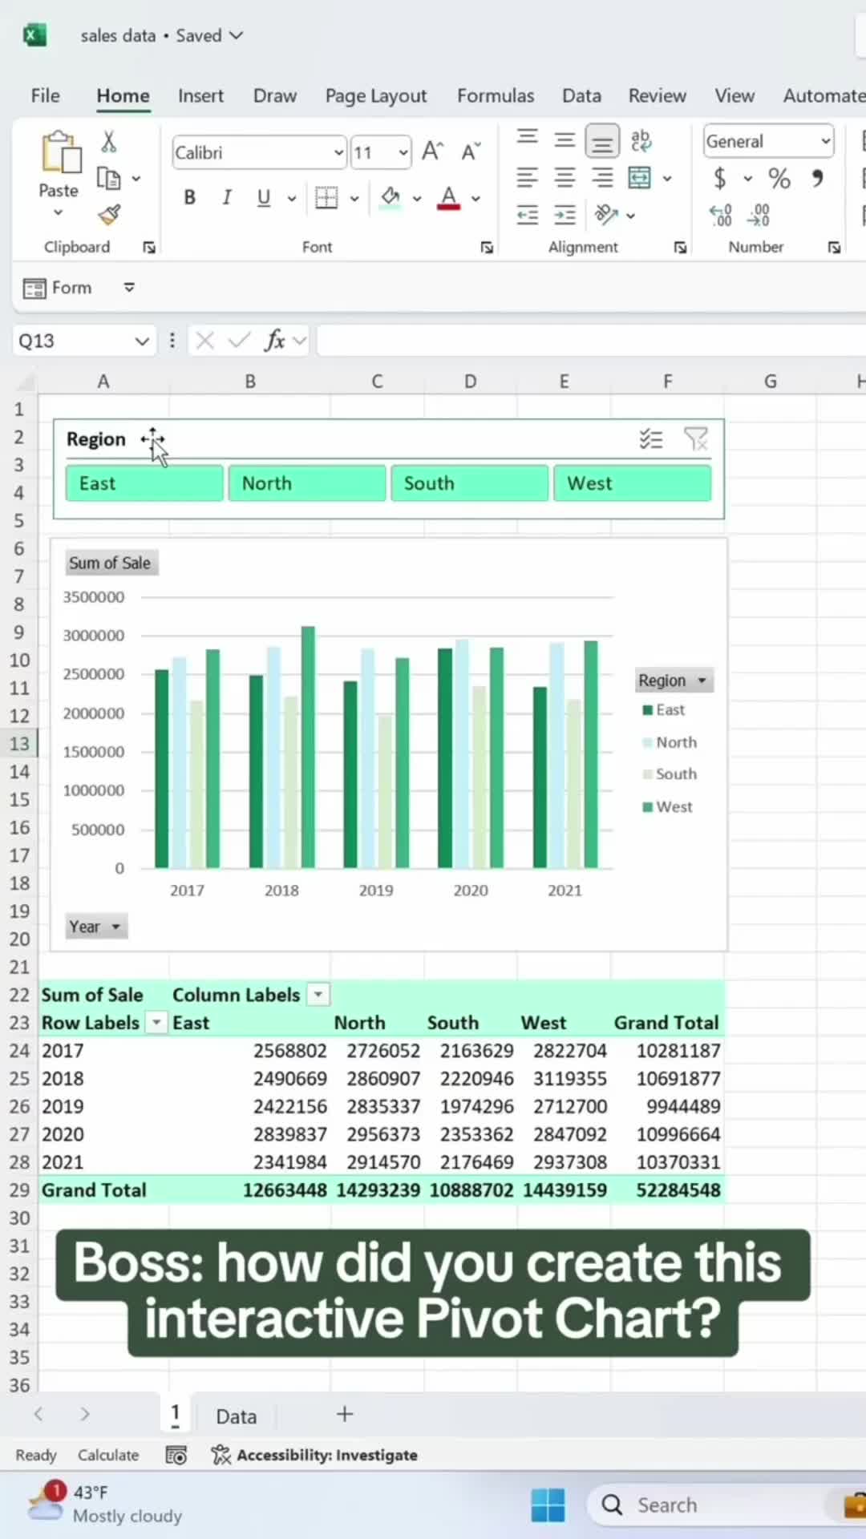Toggle Underline formatting
The image size is (866, 1539).
[264, 197]
